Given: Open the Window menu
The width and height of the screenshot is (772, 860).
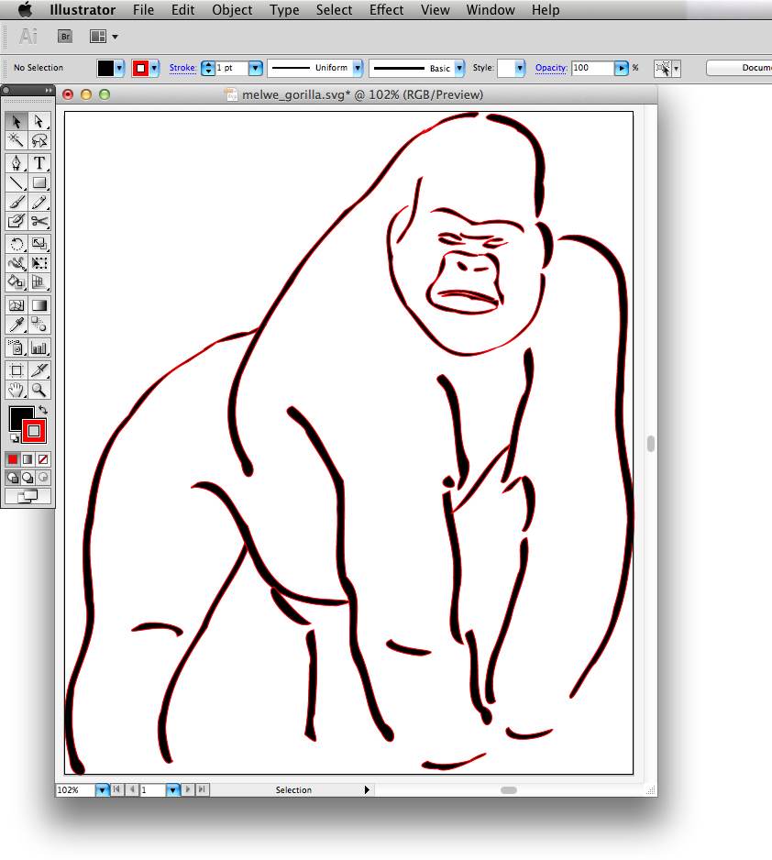Looking at the screenshot, I should (490, 10).
